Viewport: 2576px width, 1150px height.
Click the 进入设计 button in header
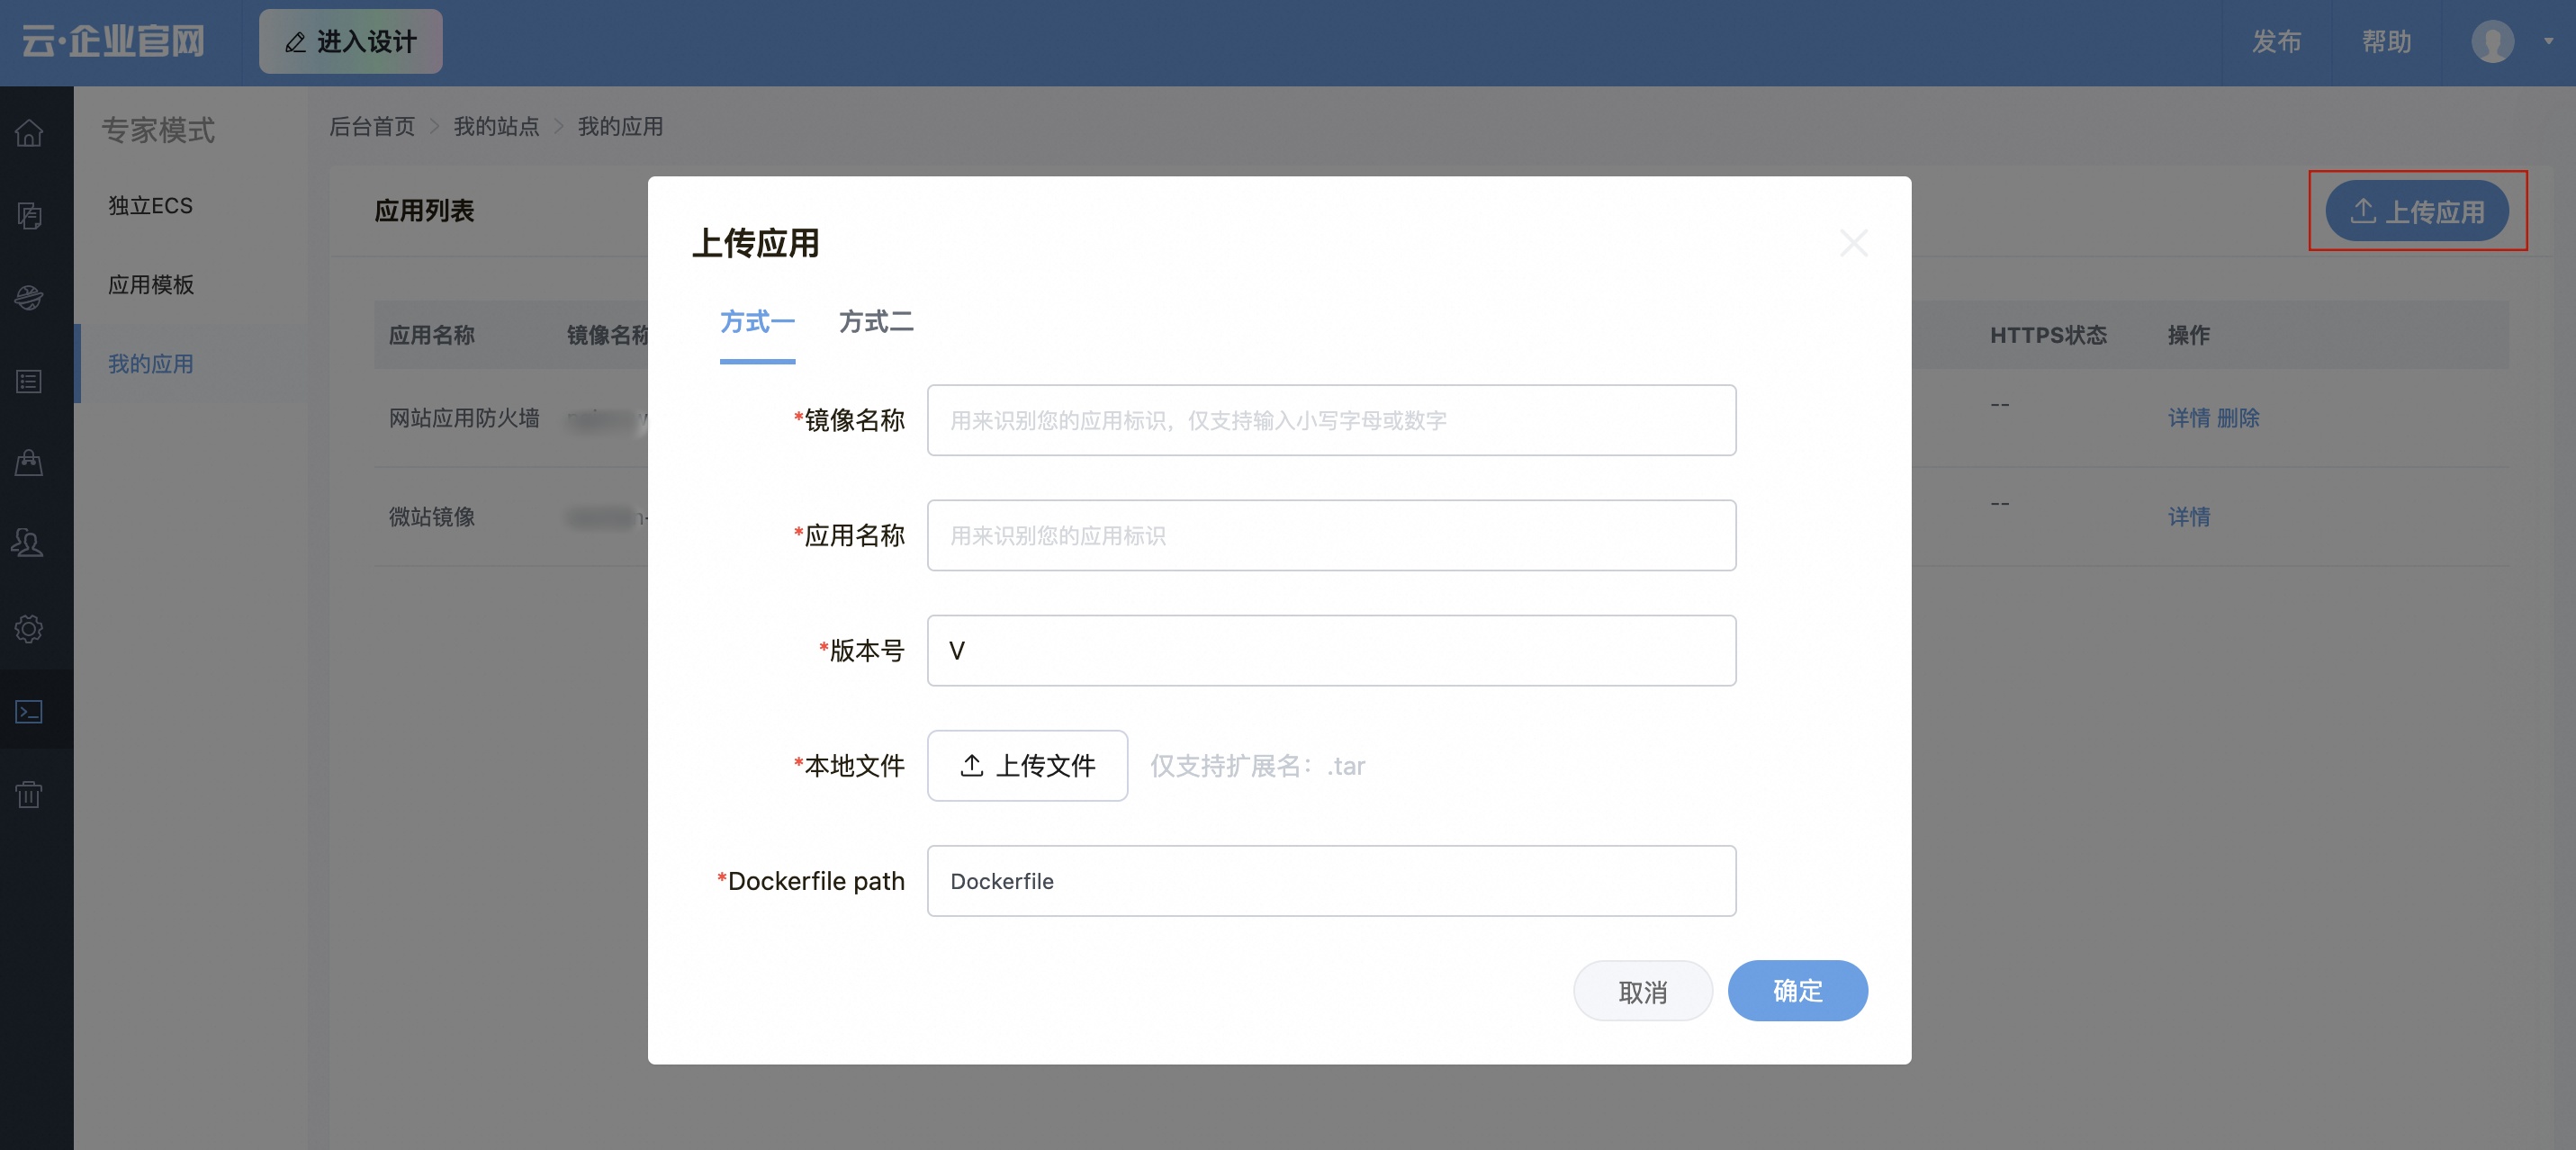(350, 42)
